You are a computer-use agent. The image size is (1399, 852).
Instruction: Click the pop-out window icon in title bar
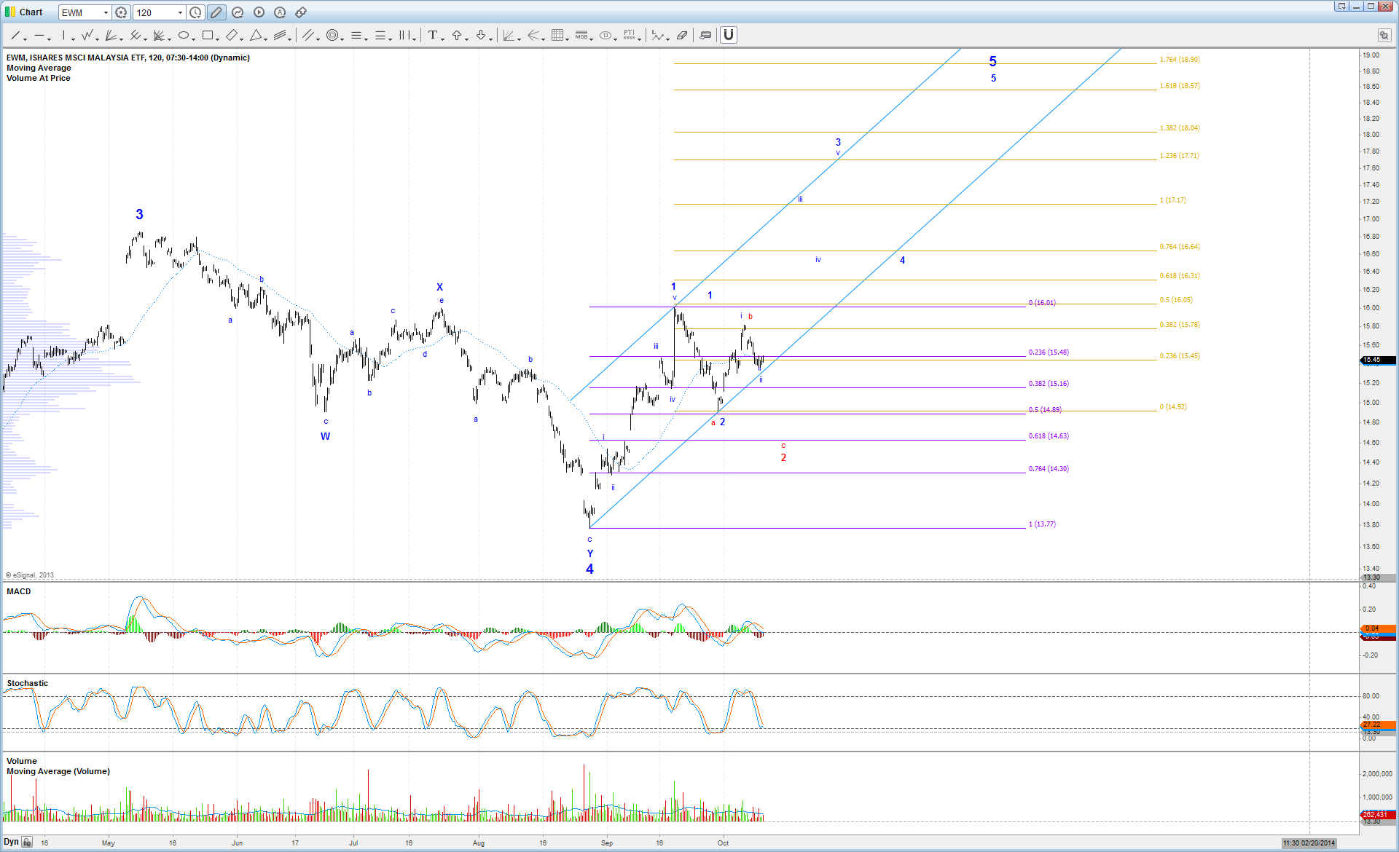[1341, 7]
